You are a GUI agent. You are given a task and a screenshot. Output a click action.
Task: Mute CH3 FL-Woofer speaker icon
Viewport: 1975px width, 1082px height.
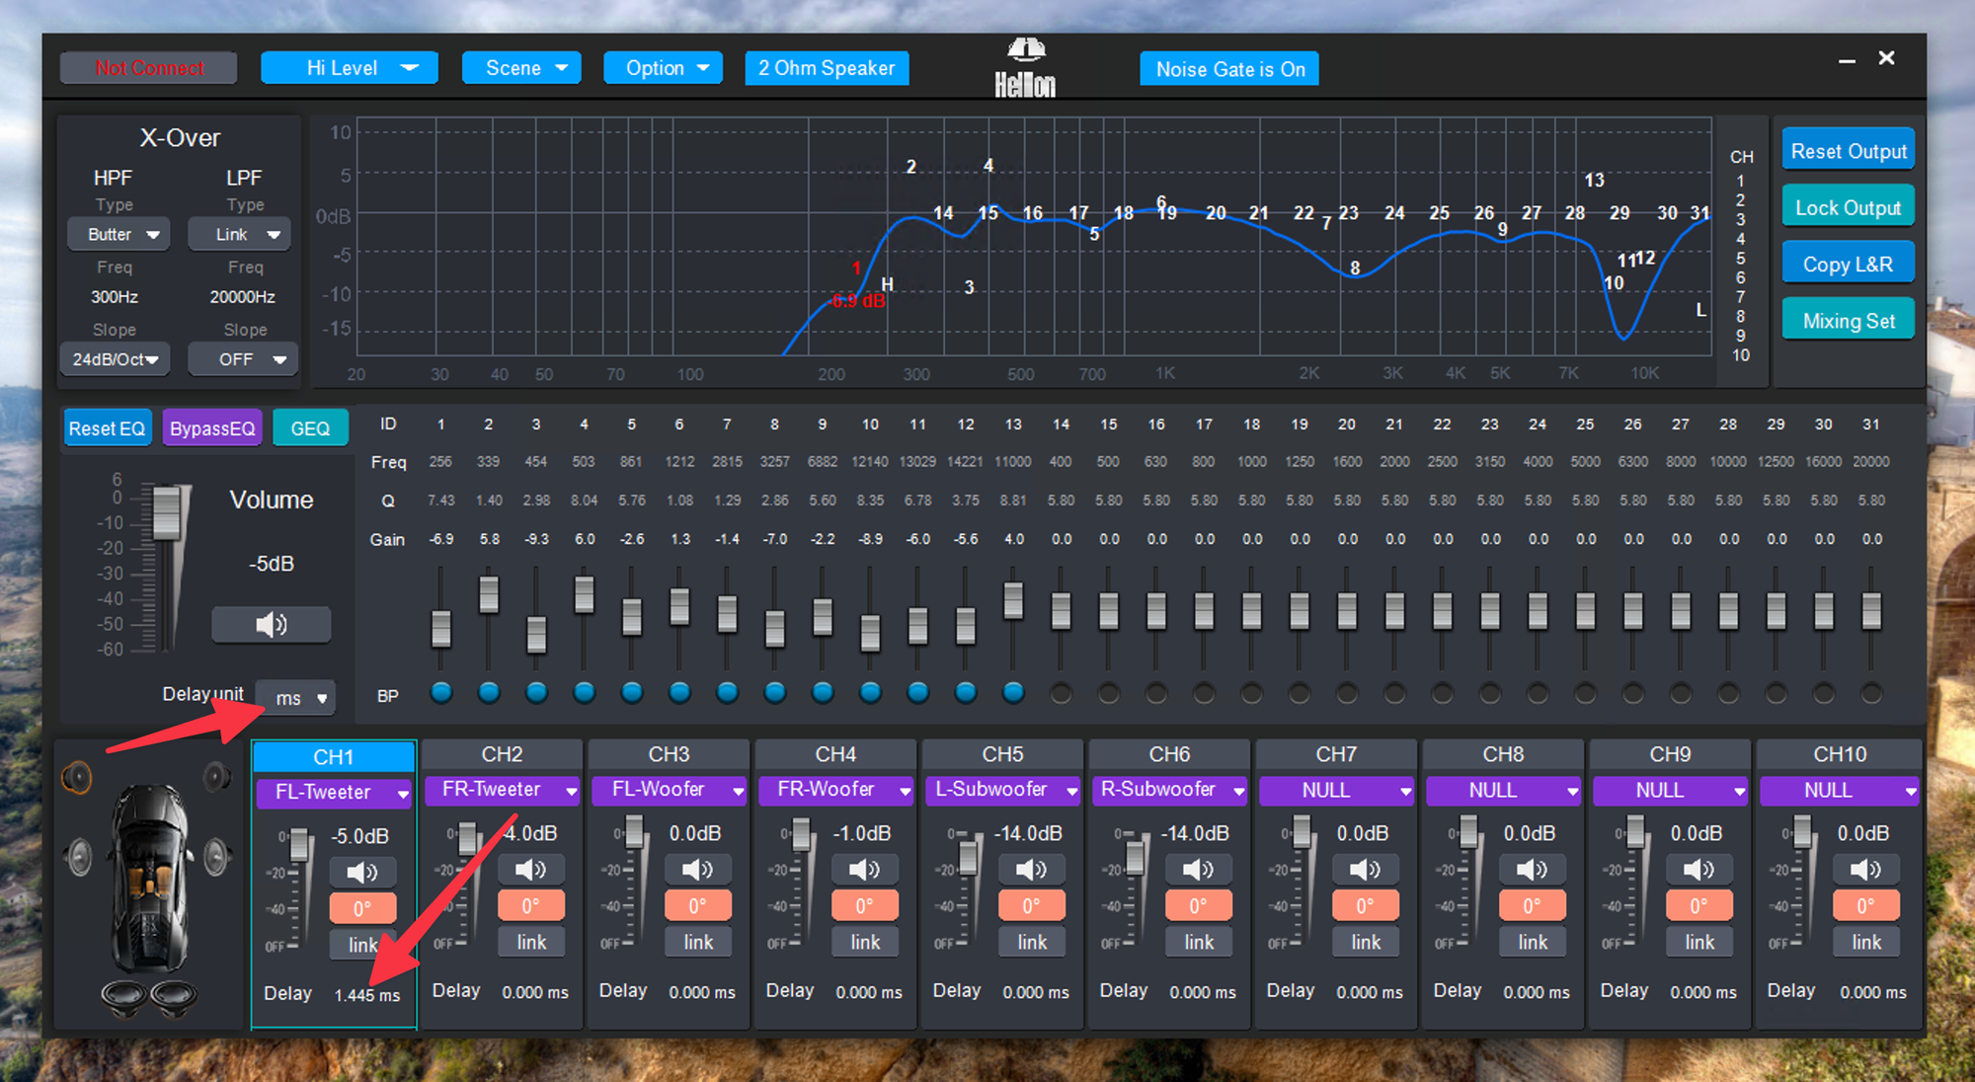coord(697,869)
